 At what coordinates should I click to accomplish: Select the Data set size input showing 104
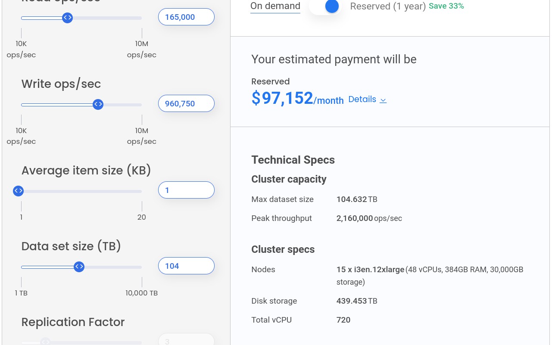click(x=186, y=266)
